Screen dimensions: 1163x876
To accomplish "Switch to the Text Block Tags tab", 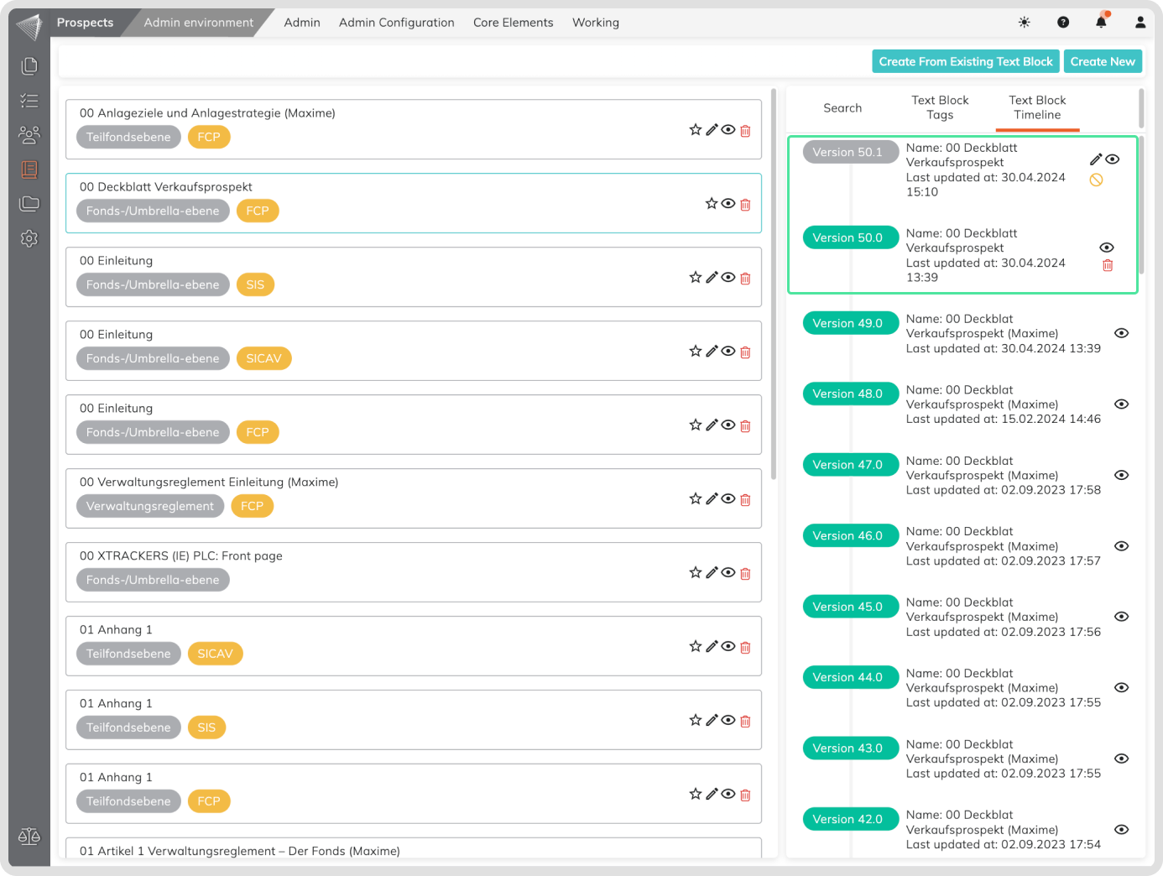I will [940, 107].
